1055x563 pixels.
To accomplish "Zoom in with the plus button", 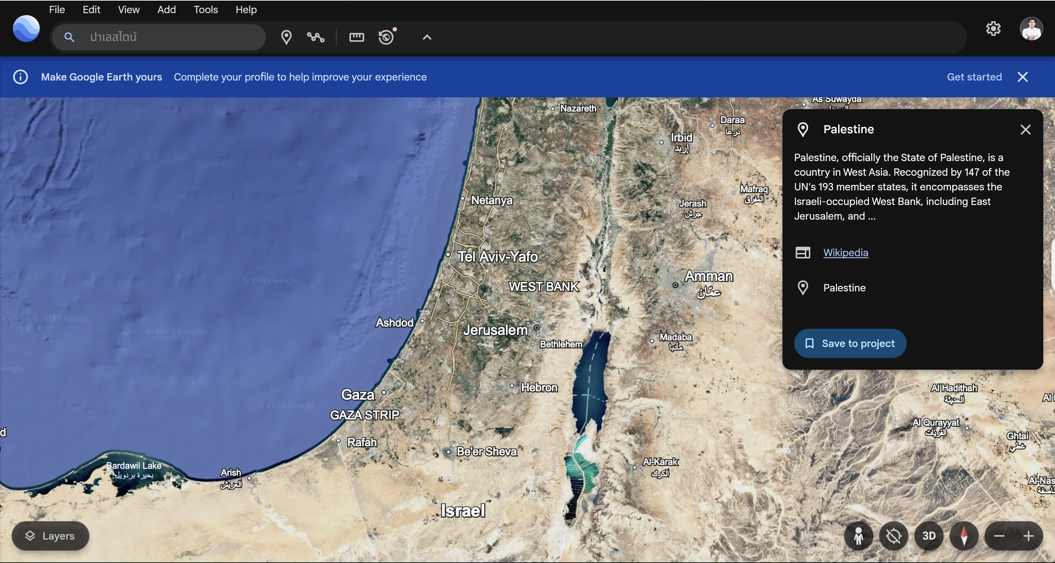I will pos(1028,536).
